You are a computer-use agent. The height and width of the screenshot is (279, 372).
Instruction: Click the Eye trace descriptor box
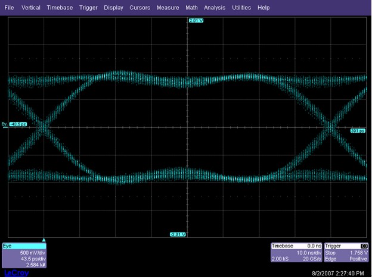coord(23,255)
